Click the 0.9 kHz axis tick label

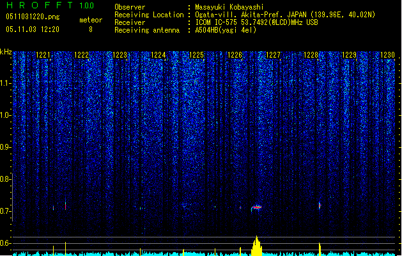[x=5, y=147]
